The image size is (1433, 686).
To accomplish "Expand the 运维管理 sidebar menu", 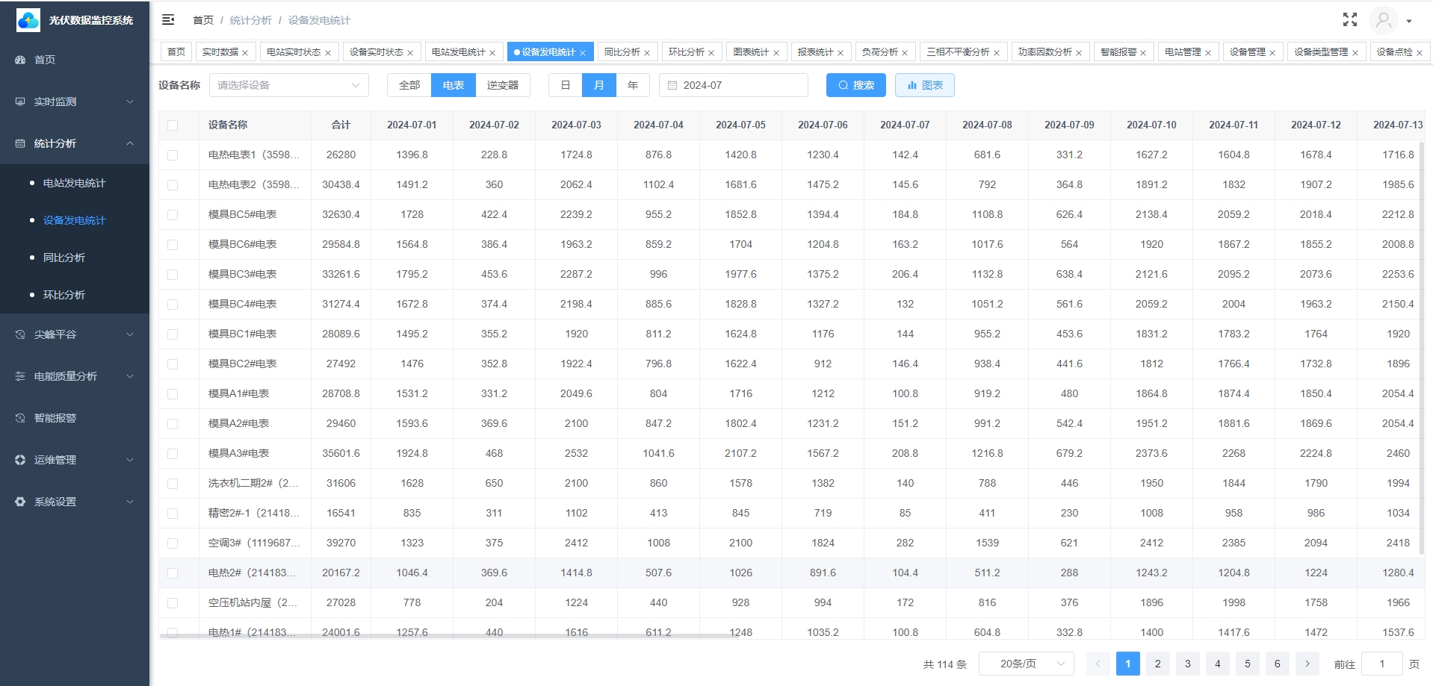I will pos(130,460).
